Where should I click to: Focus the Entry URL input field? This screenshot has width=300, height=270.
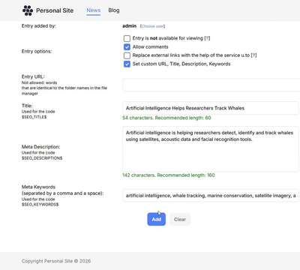pos(211,85)
